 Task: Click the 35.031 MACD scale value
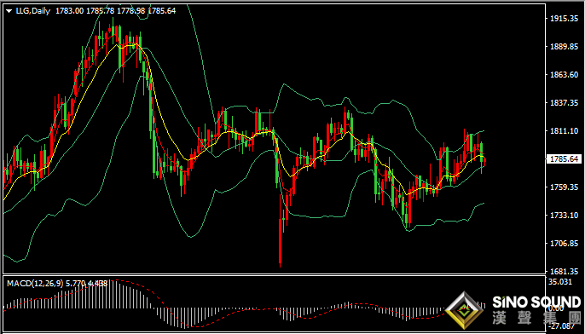tap(561, 282)
